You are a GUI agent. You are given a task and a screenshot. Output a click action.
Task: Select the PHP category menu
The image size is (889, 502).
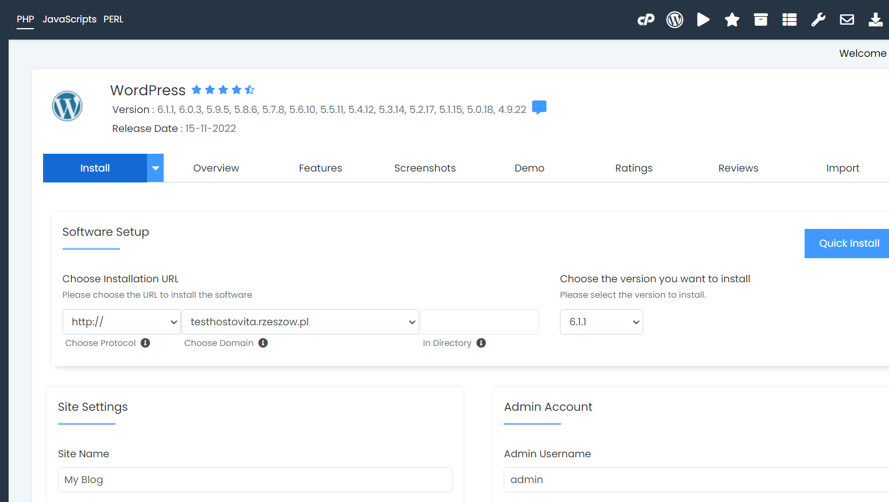[x=25, y=20]
